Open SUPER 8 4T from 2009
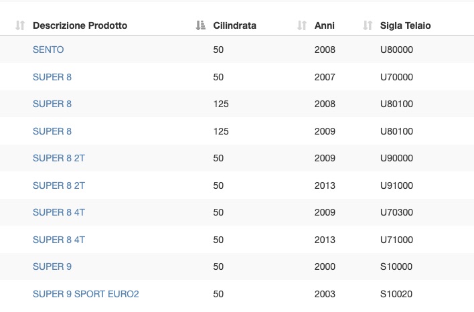 59,212
